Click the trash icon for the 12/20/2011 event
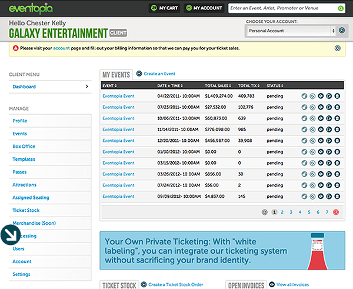 (337, 141)
